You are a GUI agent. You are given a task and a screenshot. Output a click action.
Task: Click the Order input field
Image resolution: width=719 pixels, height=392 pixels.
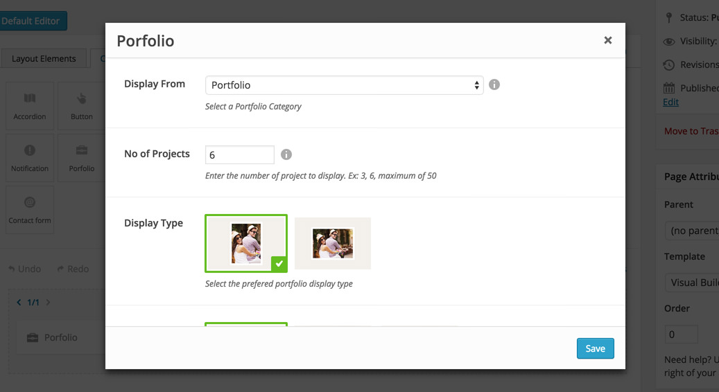[x=682, y=335]
